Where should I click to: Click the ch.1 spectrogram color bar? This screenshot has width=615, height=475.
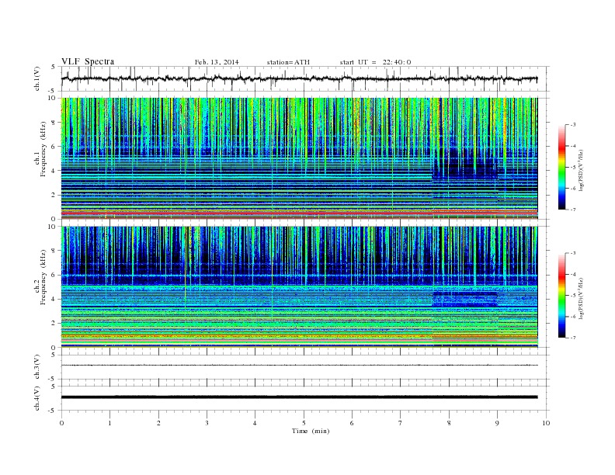pos(561,167)
